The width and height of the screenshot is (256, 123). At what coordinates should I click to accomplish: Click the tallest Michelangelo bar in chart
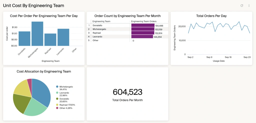coord(37,34)
